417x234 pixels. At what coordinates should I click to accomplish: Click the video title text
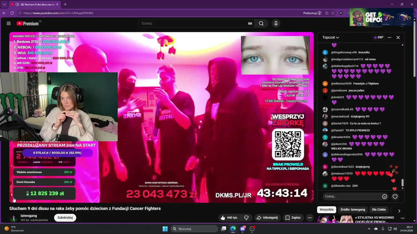click(85, 209)
